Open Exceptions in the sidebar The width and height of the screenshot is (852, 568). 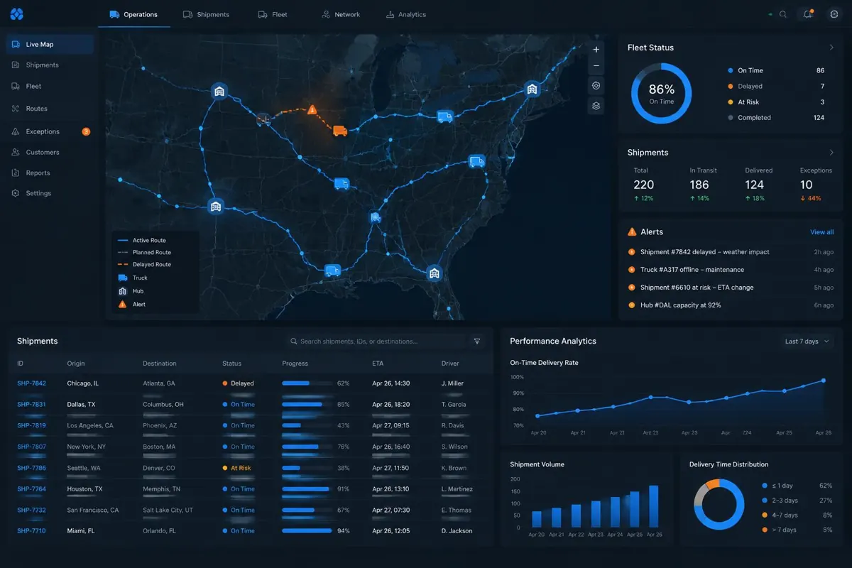click(50, 131)
